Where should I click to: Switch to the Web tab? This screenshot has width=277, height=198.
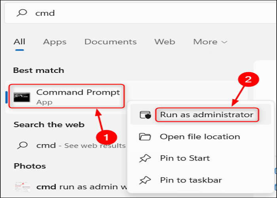point(164,42)
